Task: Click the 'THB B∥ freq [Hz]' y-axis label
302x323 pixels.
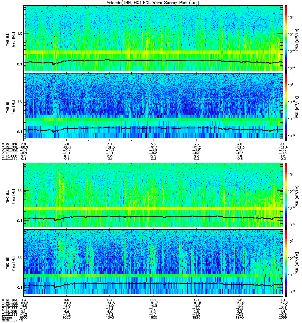Action: pyautogui.click(x=10, y=107)
